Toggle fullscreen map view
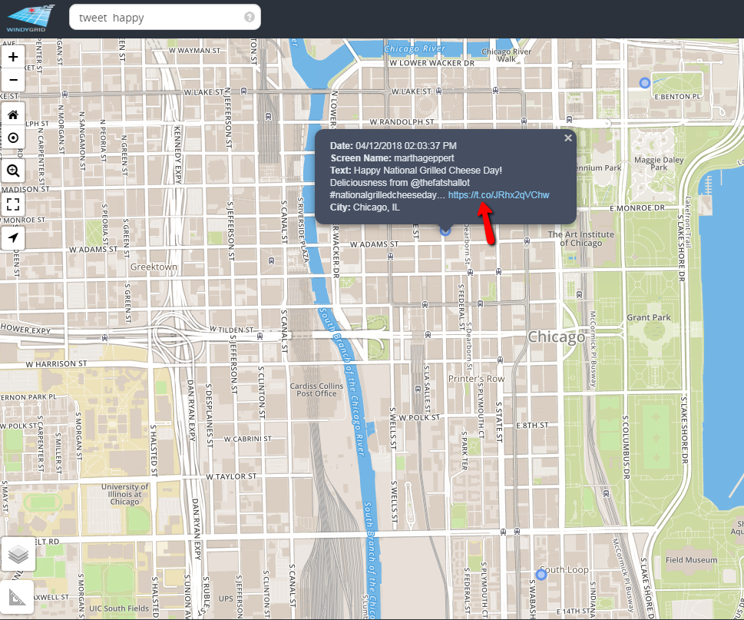 tap(13, 204)
